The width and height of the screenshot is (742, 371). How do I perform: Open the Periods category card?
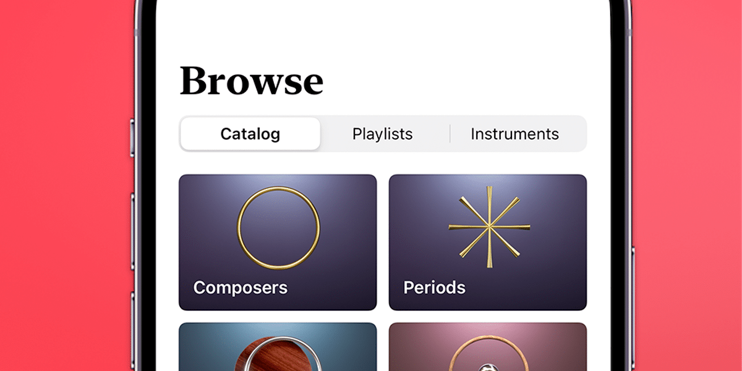pyautogui.click(x=488, y=242)
